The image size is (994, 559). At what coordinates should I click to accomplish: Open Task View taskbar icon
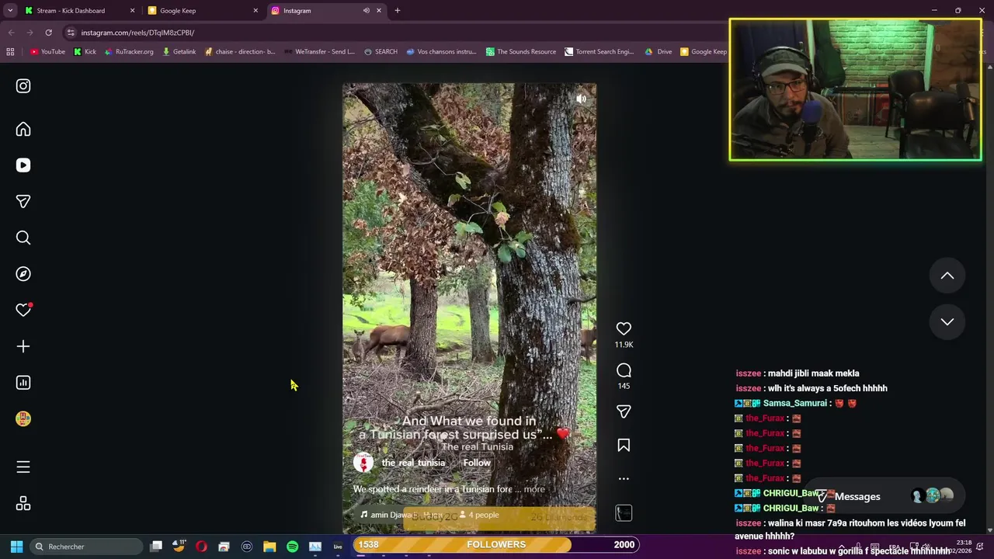click(156, 547)
